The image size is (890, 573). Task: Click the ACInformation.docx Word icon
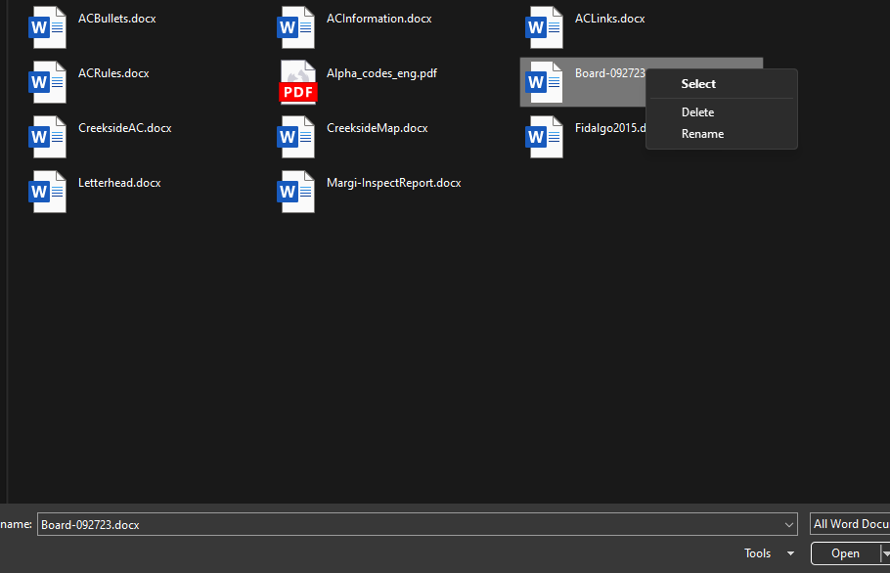(295, 27)
